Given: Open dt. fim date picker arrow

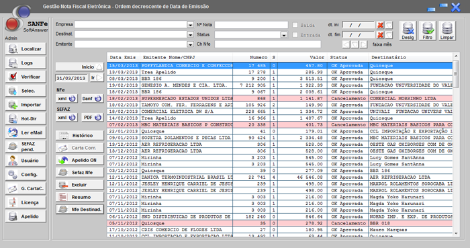Looking at the screenshot, I should click(x=389, y=35).
